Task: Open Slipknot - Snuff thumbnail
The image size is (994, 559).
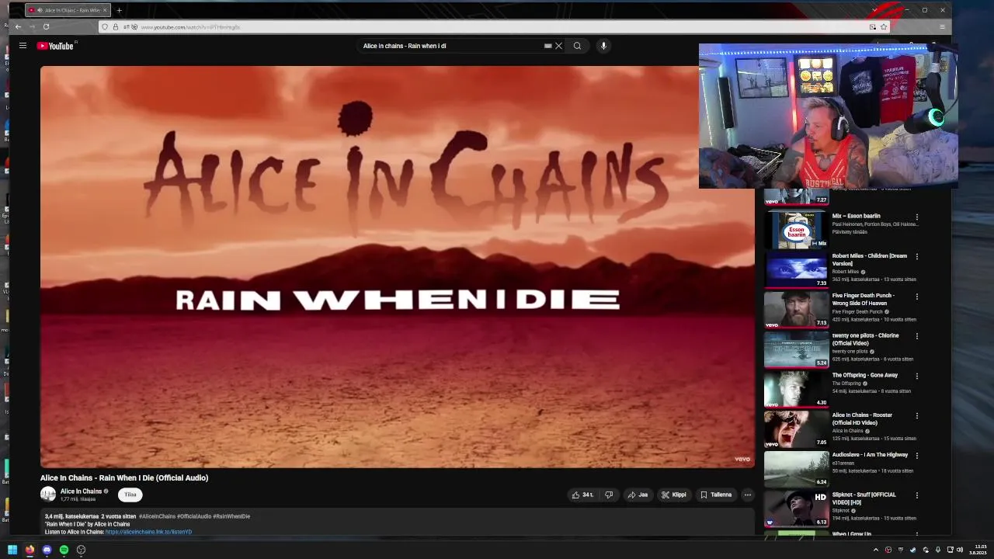Action: tap(796, 508)
